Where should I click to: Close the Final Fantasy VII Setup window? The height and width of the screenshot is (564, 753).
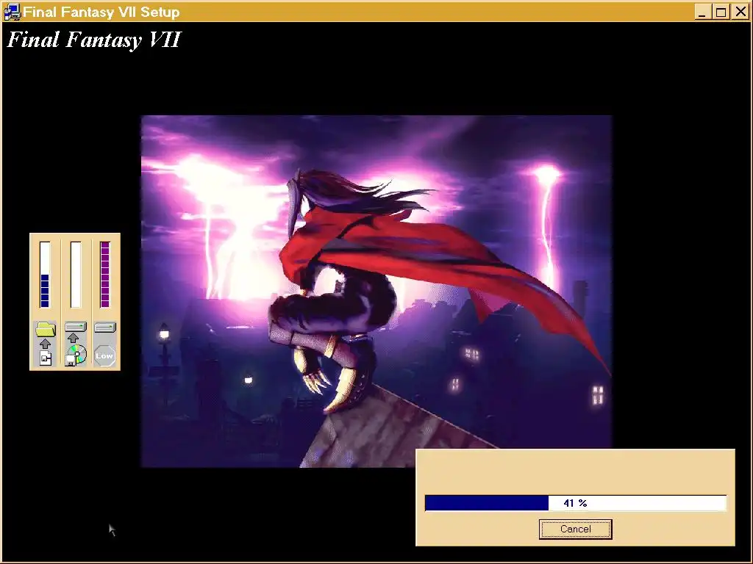point(740,12)
